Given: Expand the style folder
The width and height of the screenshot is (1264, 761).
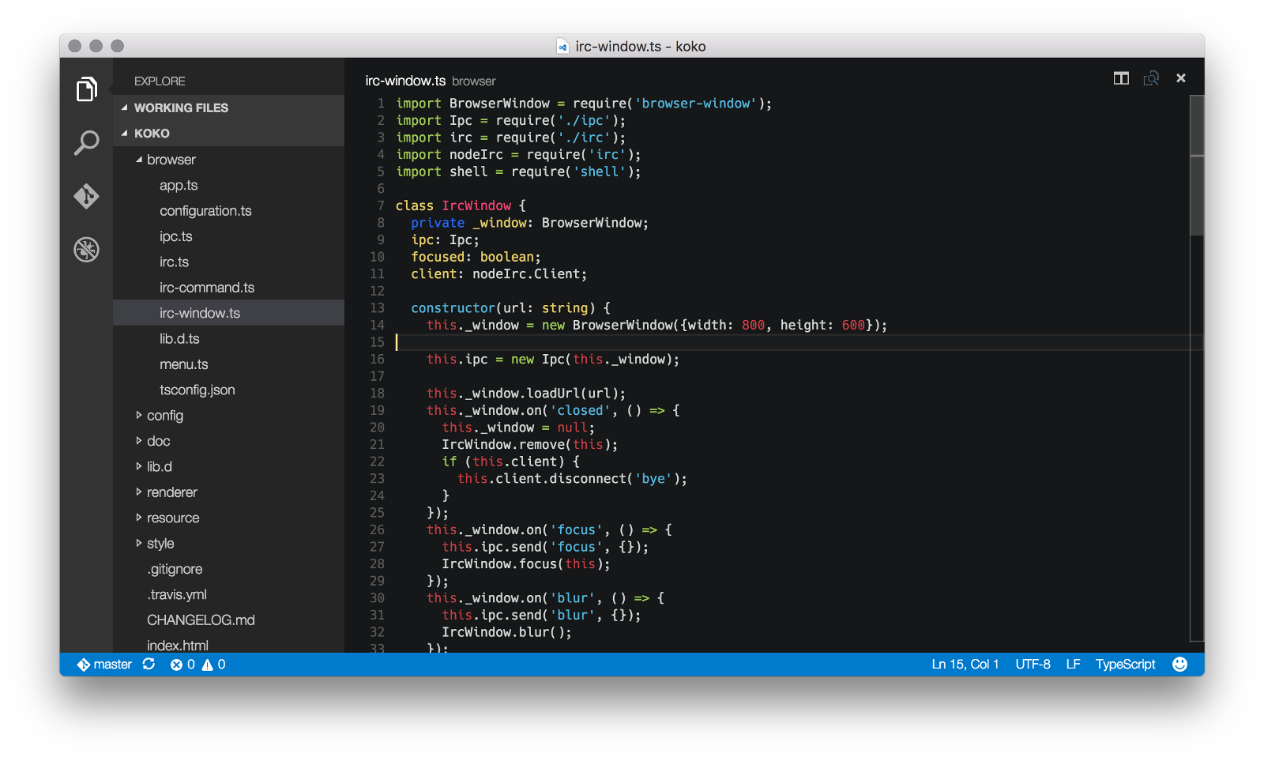Looking at the screenshot, I should point(139,544).
